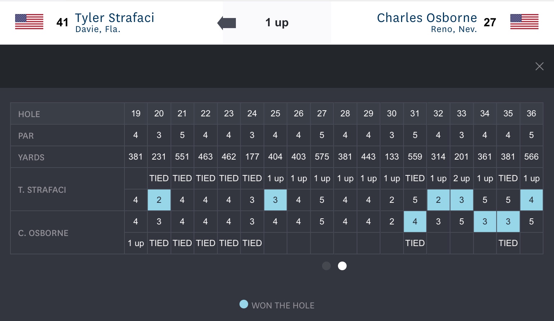Open Tyler Strafaci player name link
The width and height of the screenshot is (554, 321).
(114, 18)
